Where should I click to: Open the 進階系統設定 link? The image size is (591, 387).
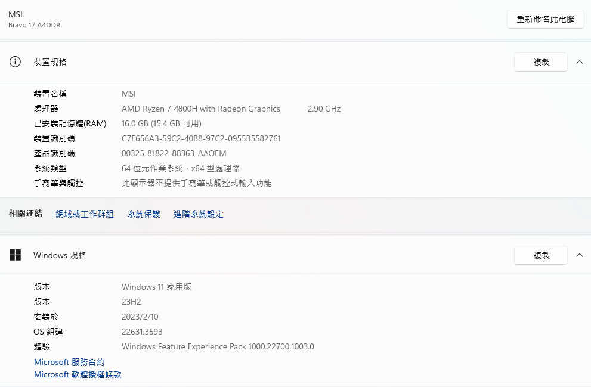point(199,214)
